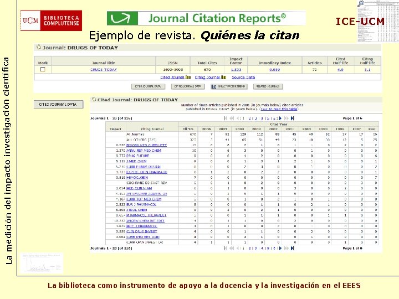This screenshot has width=399, height=299.
Task: Open the Cited Journal link in summary row
Action: tap(172, 77)
